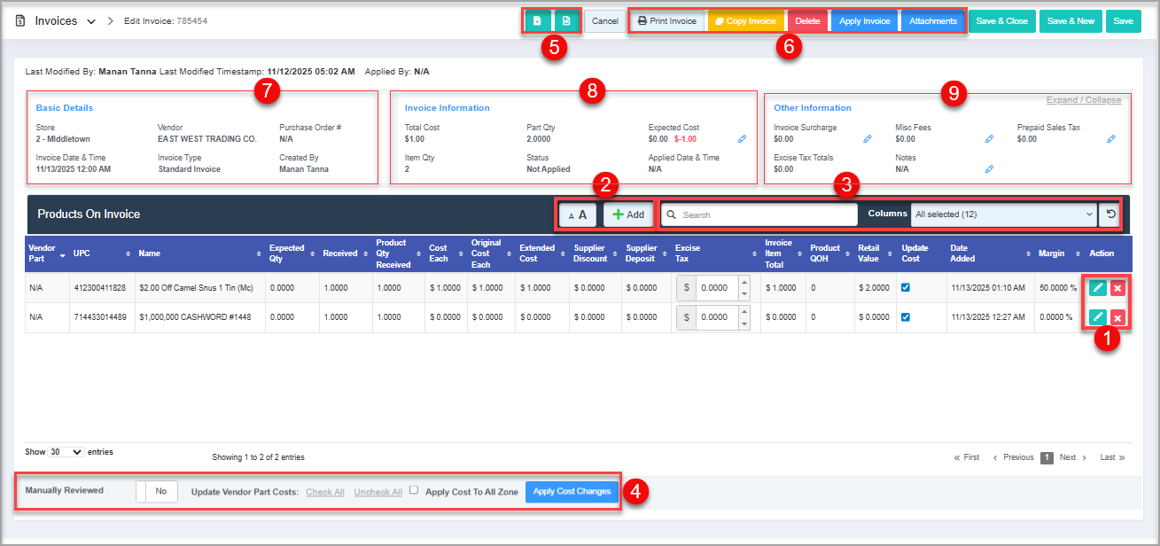Edit the Expected Cost pencil icon
Screen dimensions: 1160x546
click(x=742, y=139)
